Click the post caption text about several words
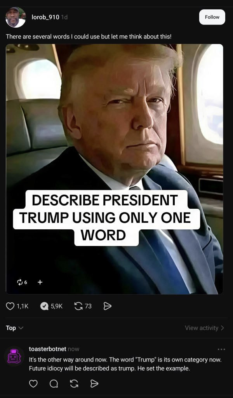 [x=89, y=37]
